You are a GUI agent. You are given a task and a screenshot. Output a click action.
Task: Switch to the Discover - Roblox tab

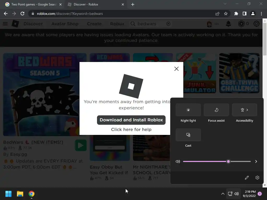[95, 4]
